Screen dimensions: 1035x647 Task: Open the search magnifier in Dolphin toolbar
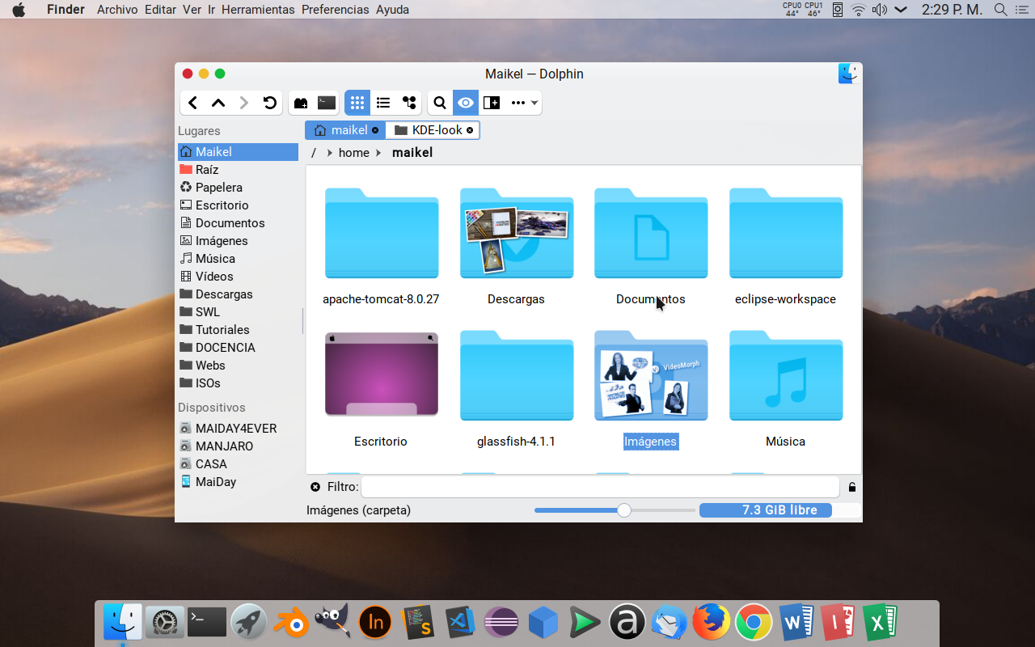click(440, 103)
